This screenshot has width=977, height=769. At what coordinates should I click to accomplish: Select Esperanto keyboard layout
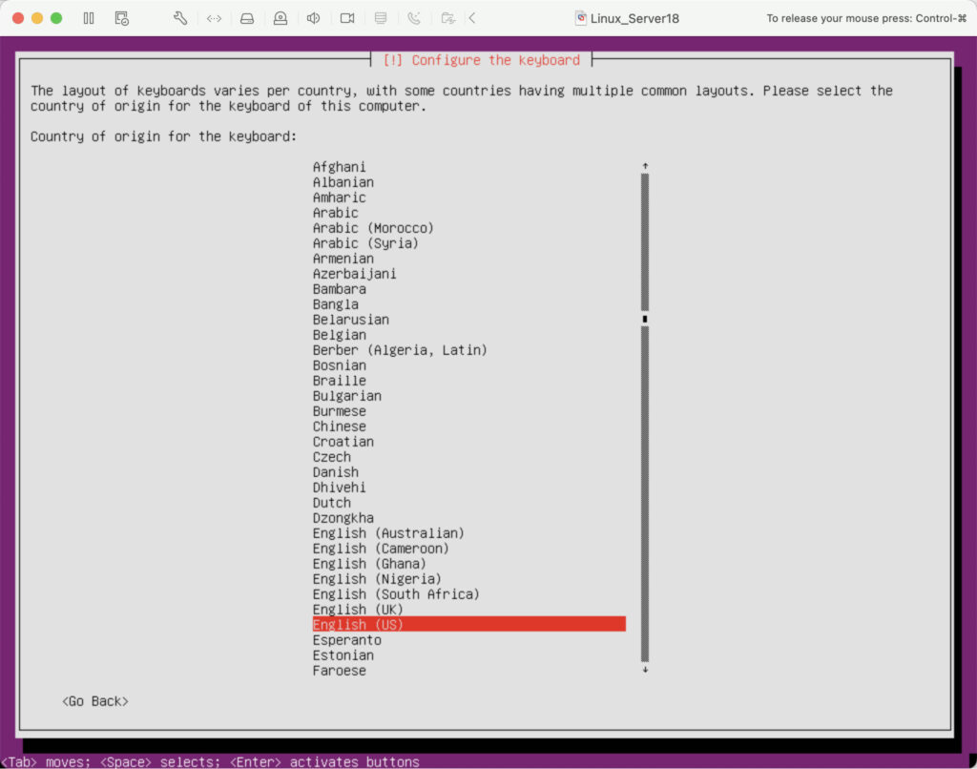coord(468,640)
